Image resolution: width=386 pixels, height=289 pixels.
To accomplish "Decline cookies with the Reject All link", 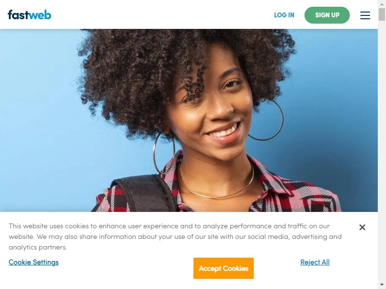I will coord(315,262).
